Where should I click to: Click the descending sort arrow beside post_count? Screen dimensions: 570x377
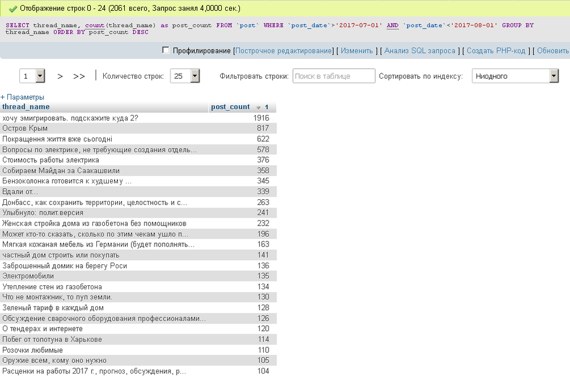pos(258,106)
